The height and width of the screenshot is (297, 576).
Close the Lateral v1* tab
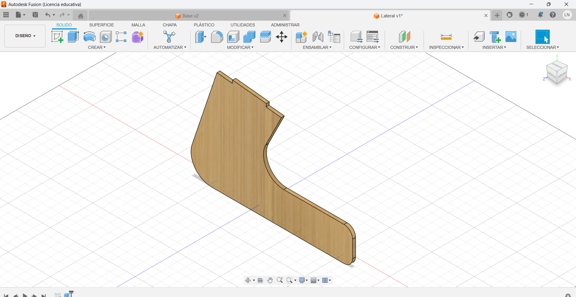[x=486, y=16]
